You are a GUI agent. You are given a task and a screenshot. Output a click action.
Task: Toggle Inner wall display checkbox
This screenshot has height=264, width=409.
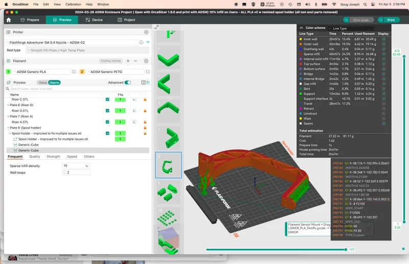tap(384, 39)
